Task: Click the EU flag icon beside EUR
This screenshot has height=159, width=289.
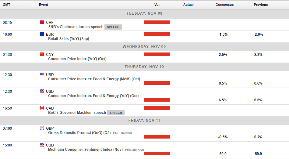Action: tap(42, 34)
